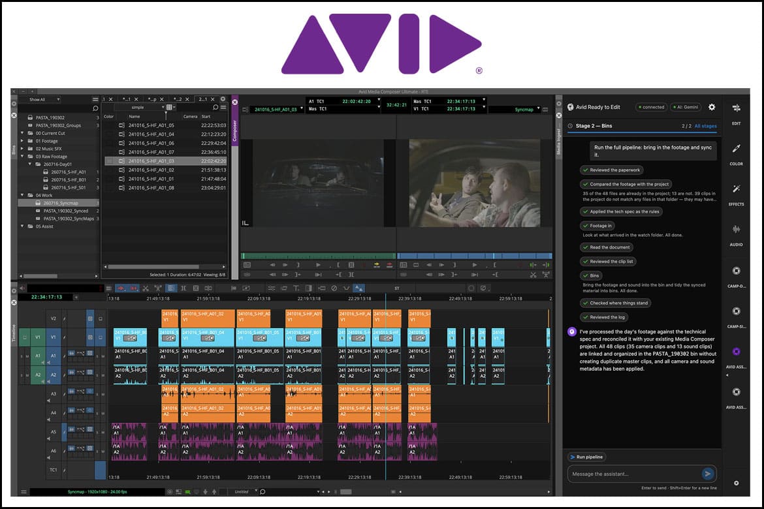Step one frame back in source monitor

[272, 265]
